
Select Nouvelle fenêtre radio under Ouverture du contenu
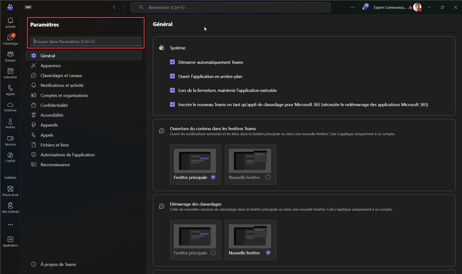click(268, 177)
